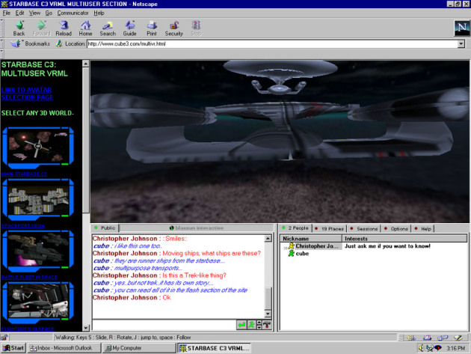Open the Main Starbase C3 link
The image size is (471, 354).
point(24,174)
